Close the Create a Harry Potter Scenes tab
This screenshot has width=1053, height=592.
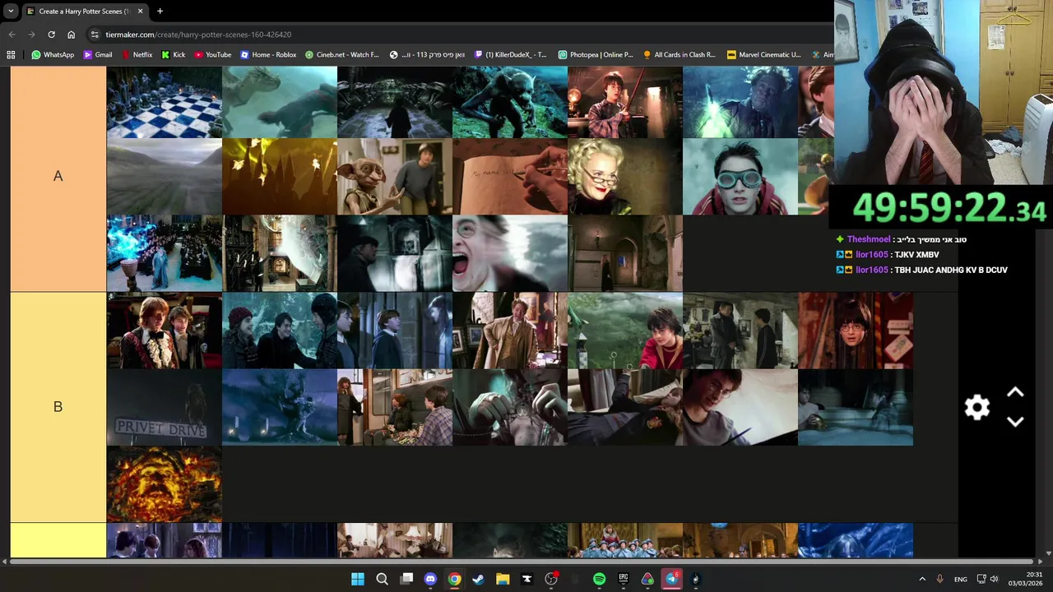pyautogui.click(x=140, y=12)
